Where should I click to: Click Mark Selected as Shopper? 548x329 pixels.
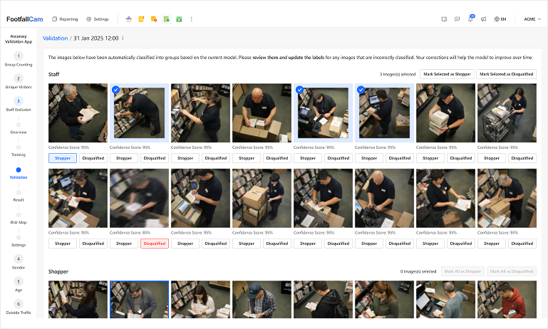click(x=447, y=74)
